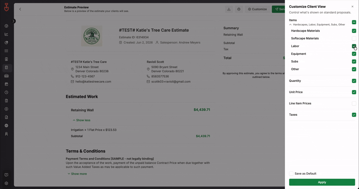Image resolution: width=359 pixels, height=189 pixels.
Task: Select the highlighted estimates calculator sidebar icon
Action: (x=6, y=68)
